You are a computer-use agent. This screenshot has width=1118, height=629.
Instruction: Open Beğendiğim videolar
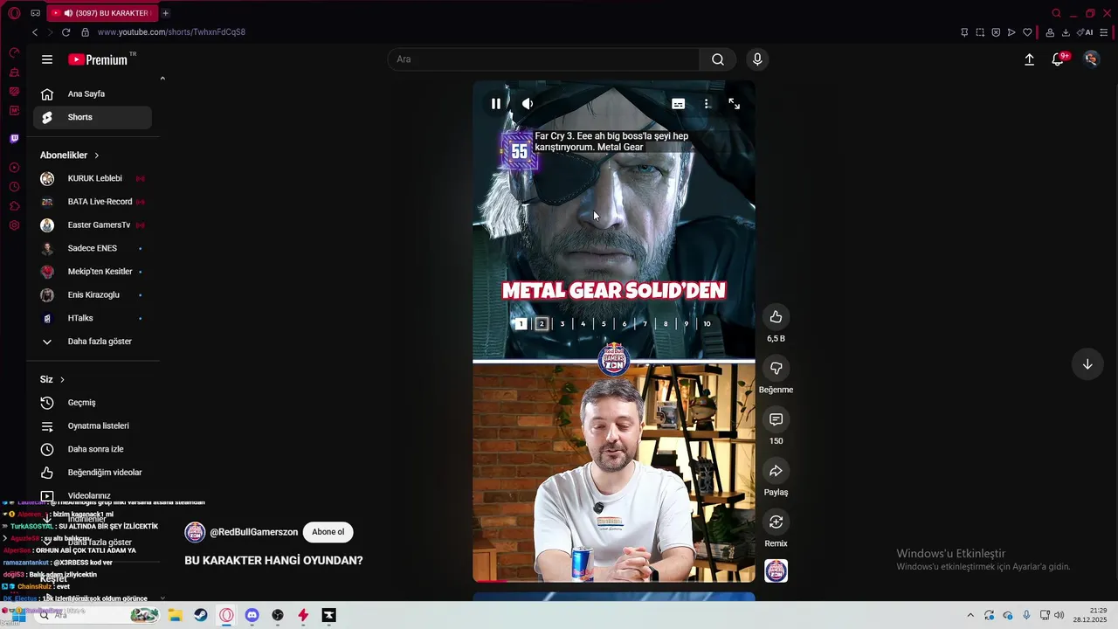tap(93, 473)
